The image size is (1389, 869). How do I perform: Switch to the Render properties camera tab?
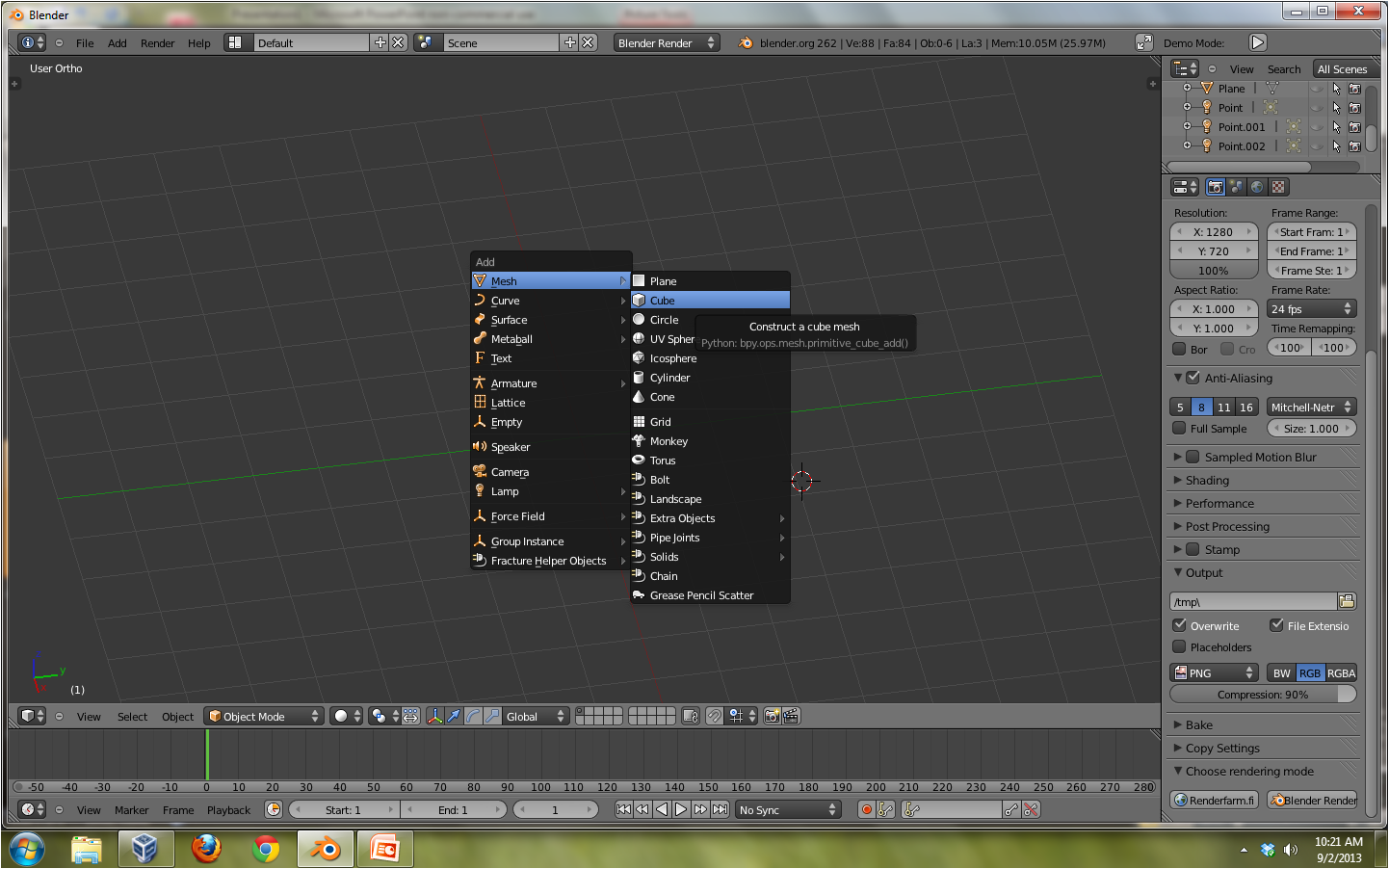tap(1216, 187)
